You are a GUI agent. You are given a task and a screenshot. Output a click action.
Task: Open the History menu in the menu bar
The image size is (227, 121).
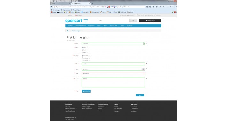pyautogui.click(x=61, y=1)
